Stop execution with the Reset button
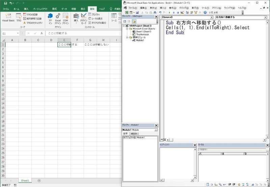270x187 pixels. 178,12
